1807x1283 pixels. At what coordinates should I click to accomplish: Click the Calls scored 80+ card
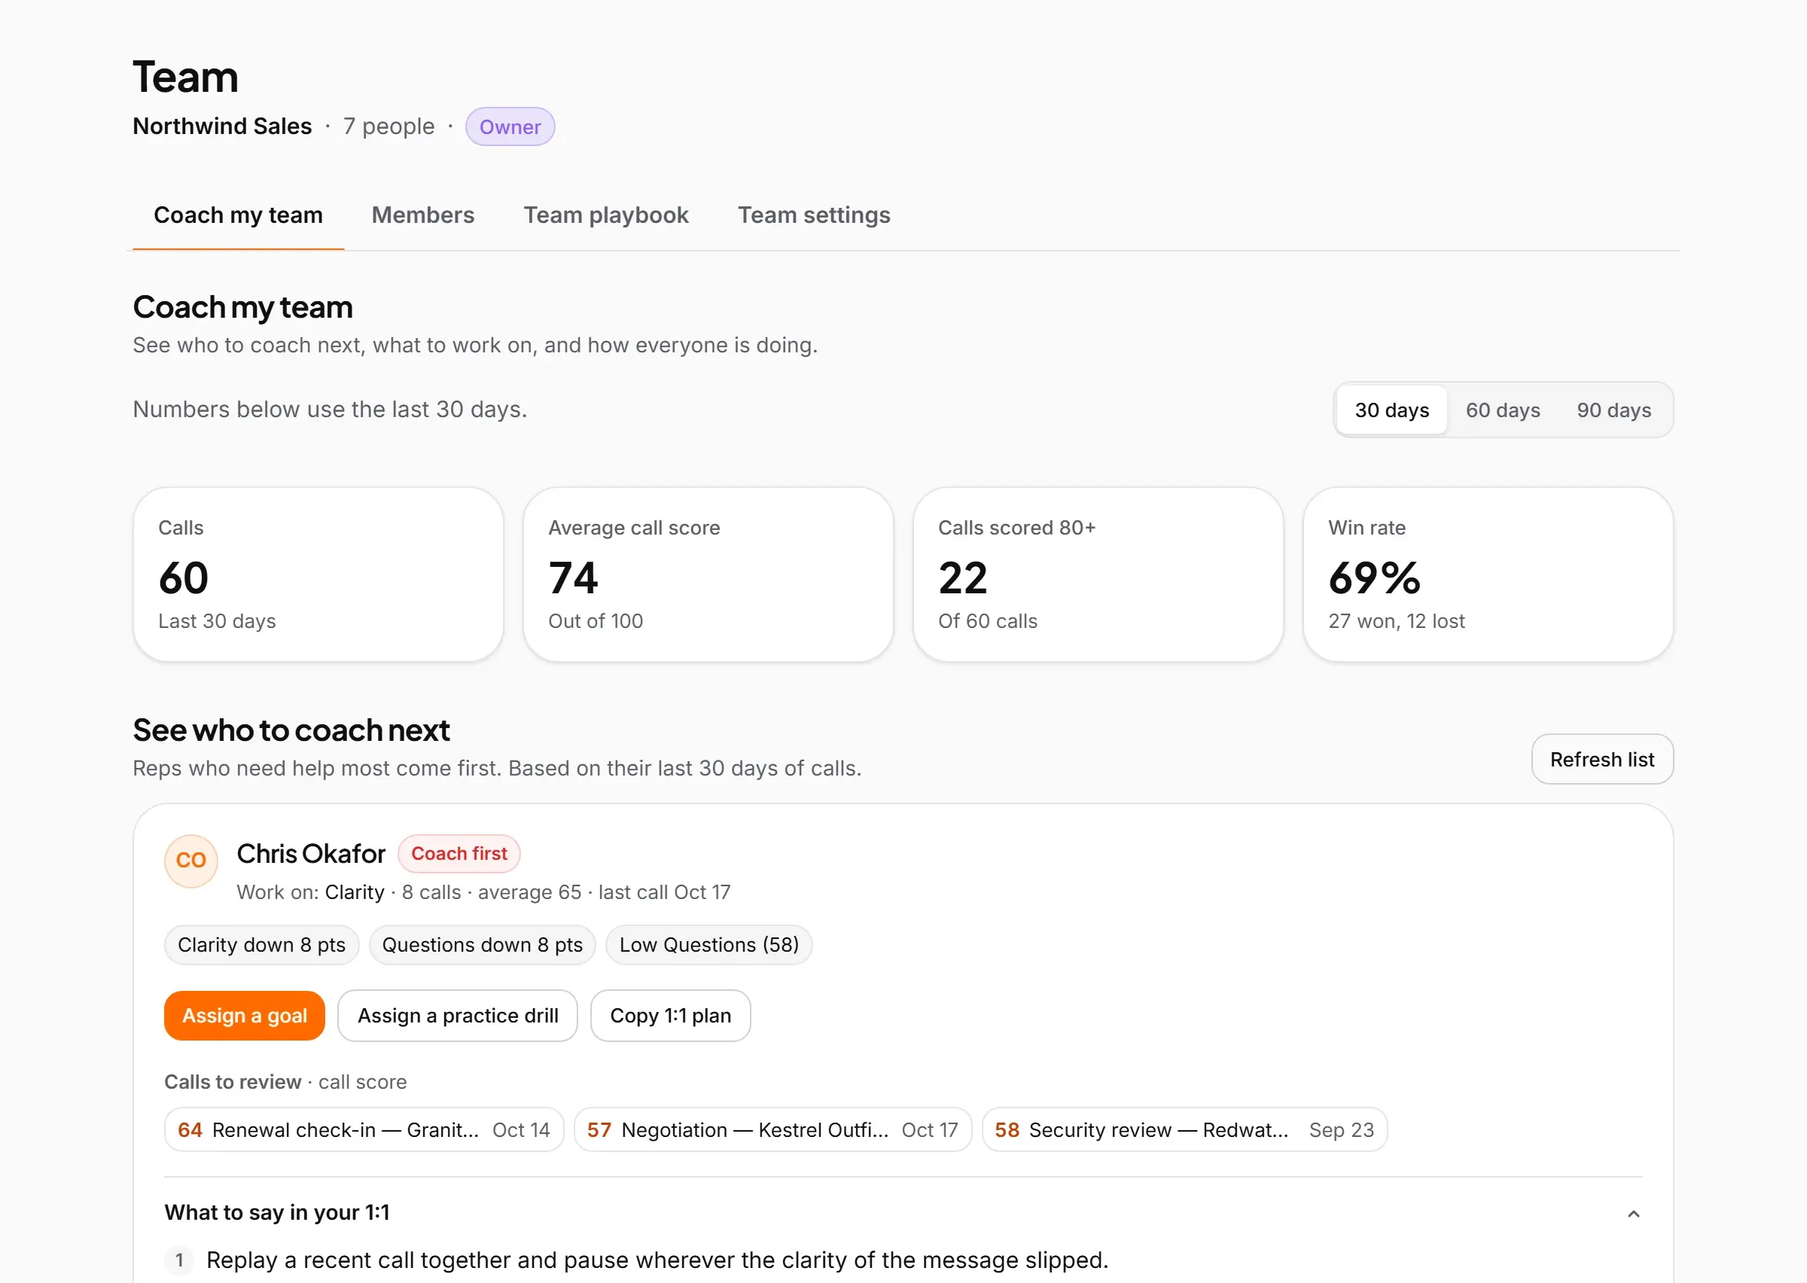tap(1098, 574)
